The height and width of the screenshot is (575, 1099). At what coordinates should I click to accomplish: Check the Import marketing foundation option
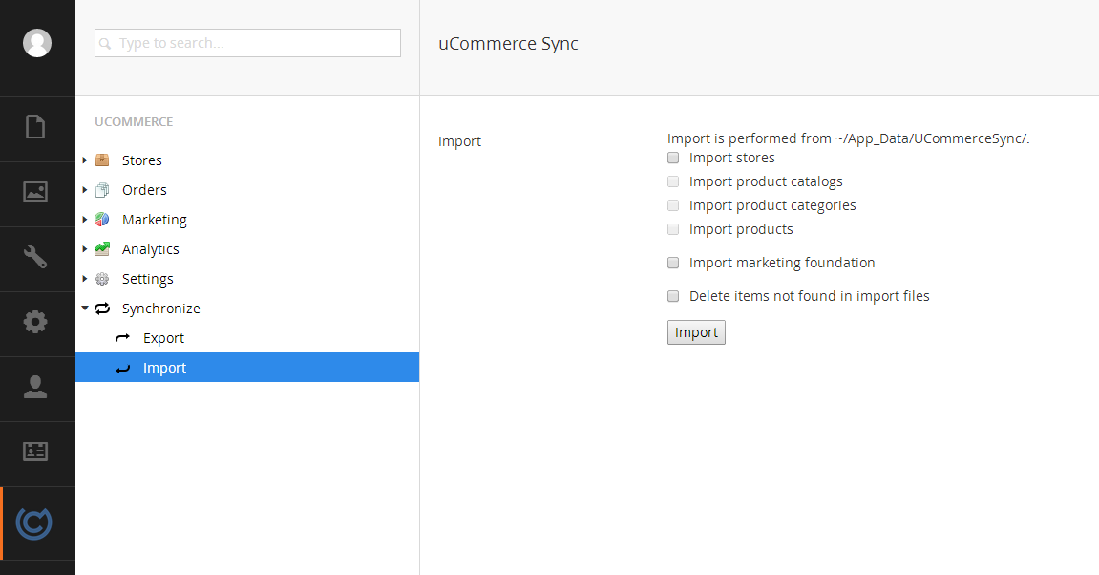[x=673, y=263]
